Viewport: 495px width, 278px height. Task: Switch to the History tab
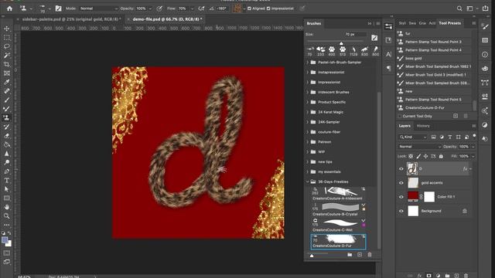click(x=423, y=126)
